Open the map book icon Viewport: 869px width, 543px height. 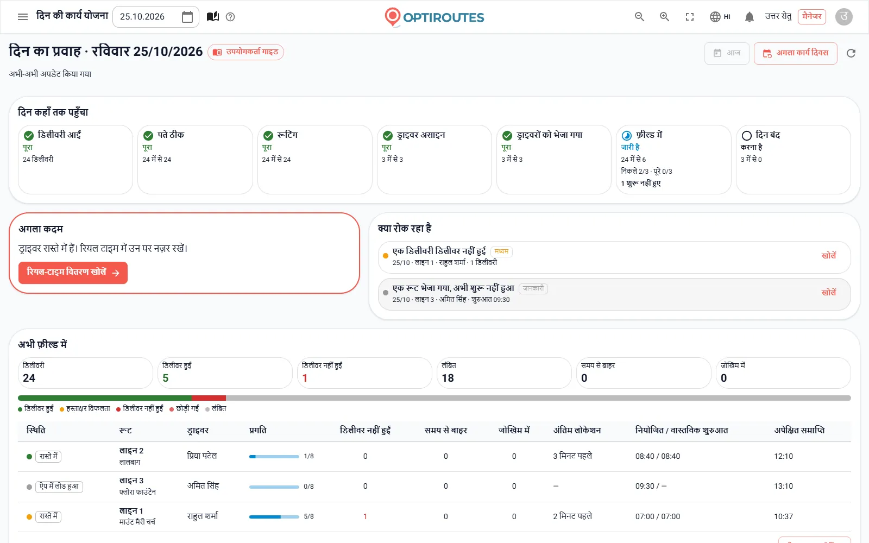click(213, 17)
